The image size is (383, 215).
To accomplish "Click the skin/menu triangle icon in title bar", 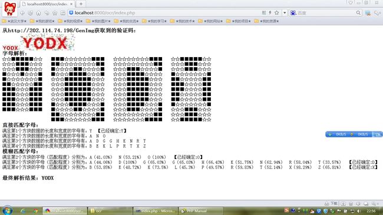I will click(351, 3).
